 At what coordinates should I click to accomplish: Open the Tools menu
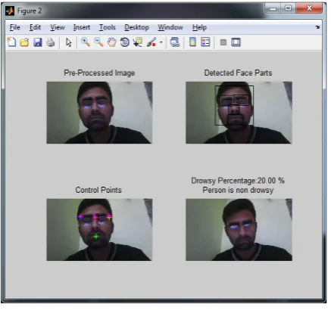pos(108,27)
